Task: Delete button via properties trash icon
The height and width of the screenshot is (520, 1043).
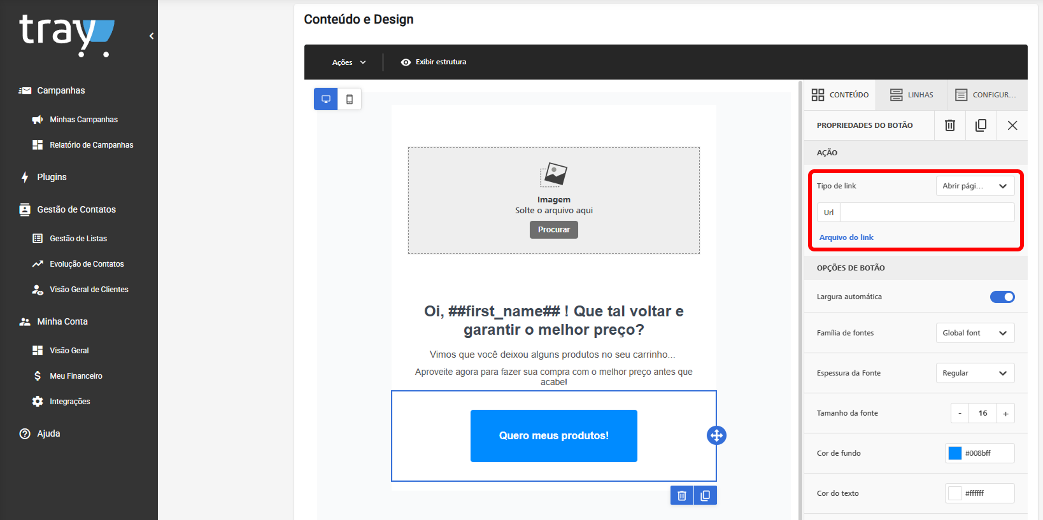Action: (950, 125)
